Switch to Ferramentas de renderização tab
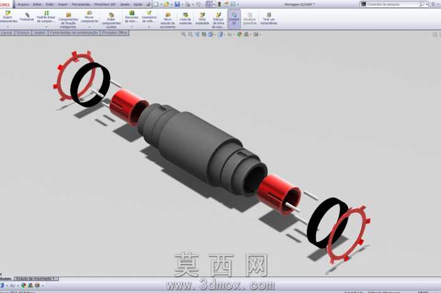Image resolution: width=441 pixels, height=293 pixels. tap(74, 33)
